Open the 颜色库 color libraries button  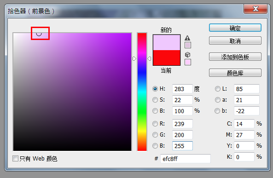click(x=235, y=73)
